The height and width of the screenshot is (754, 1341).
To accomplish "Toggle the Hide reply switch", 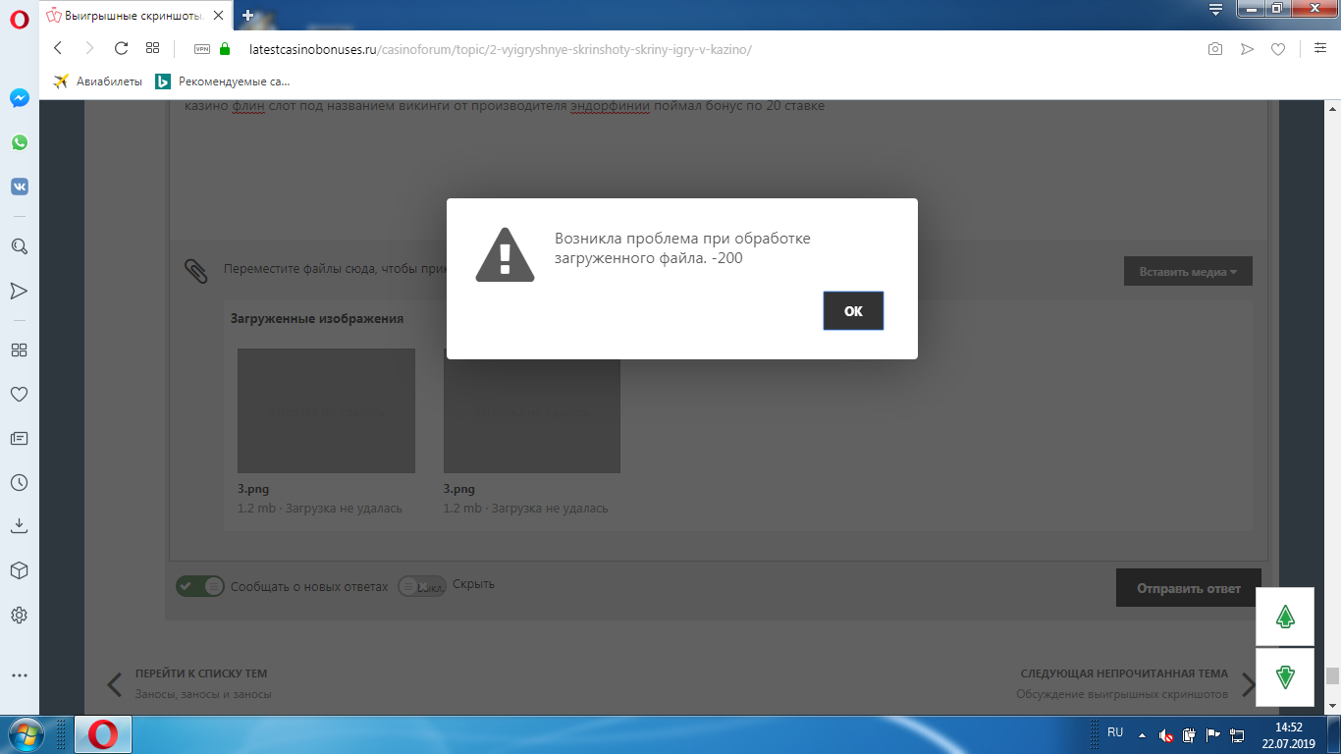I will pyautogui.click(x=421, y=586).
